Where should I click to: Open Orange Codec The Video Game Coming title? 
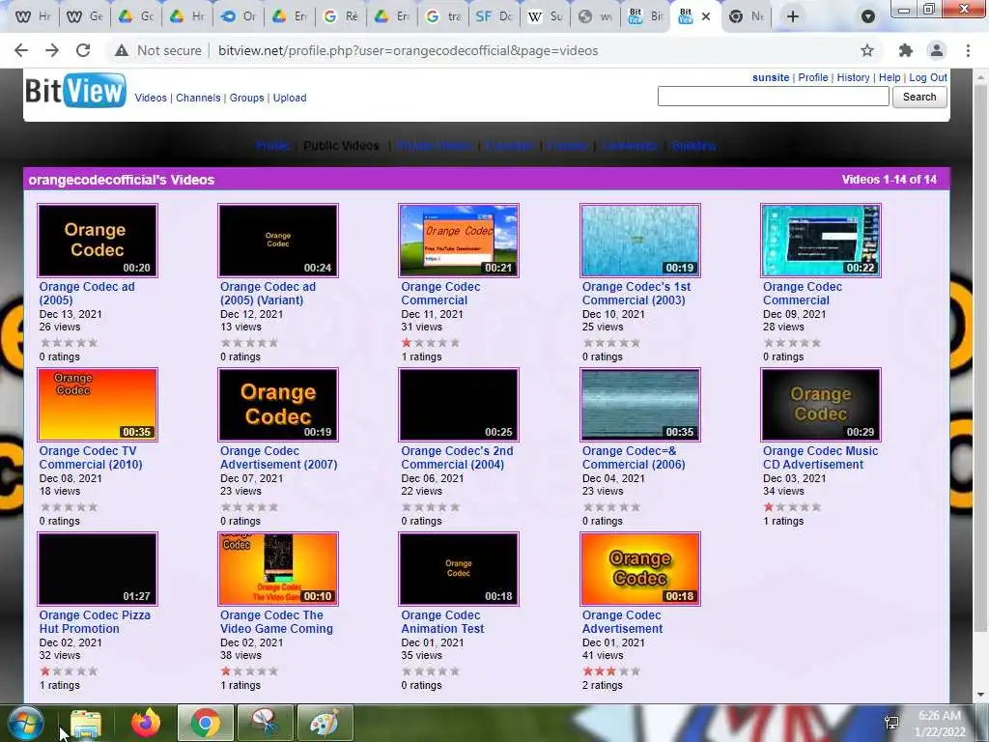tap(276, 621)
